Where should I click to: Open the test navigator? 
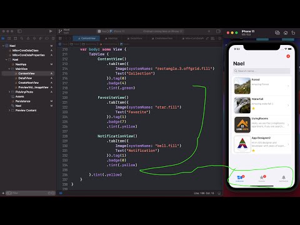[x=34, y=38]
